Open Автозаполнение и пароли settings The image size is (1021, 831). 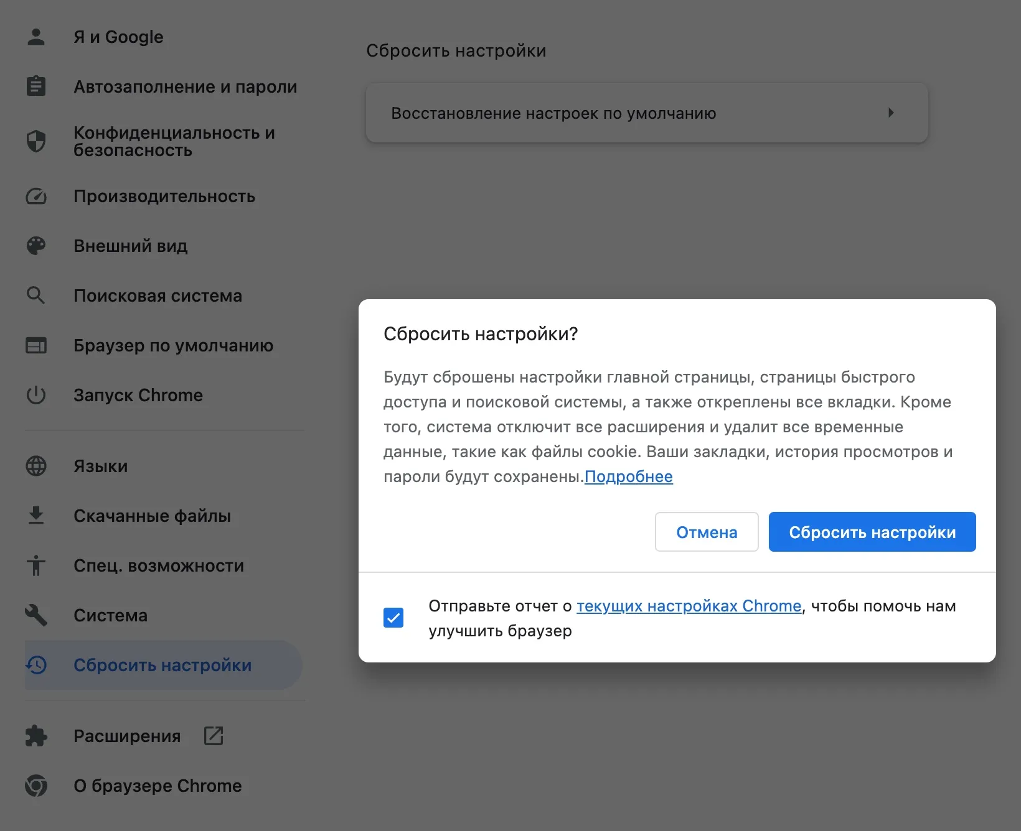[186, 86]
